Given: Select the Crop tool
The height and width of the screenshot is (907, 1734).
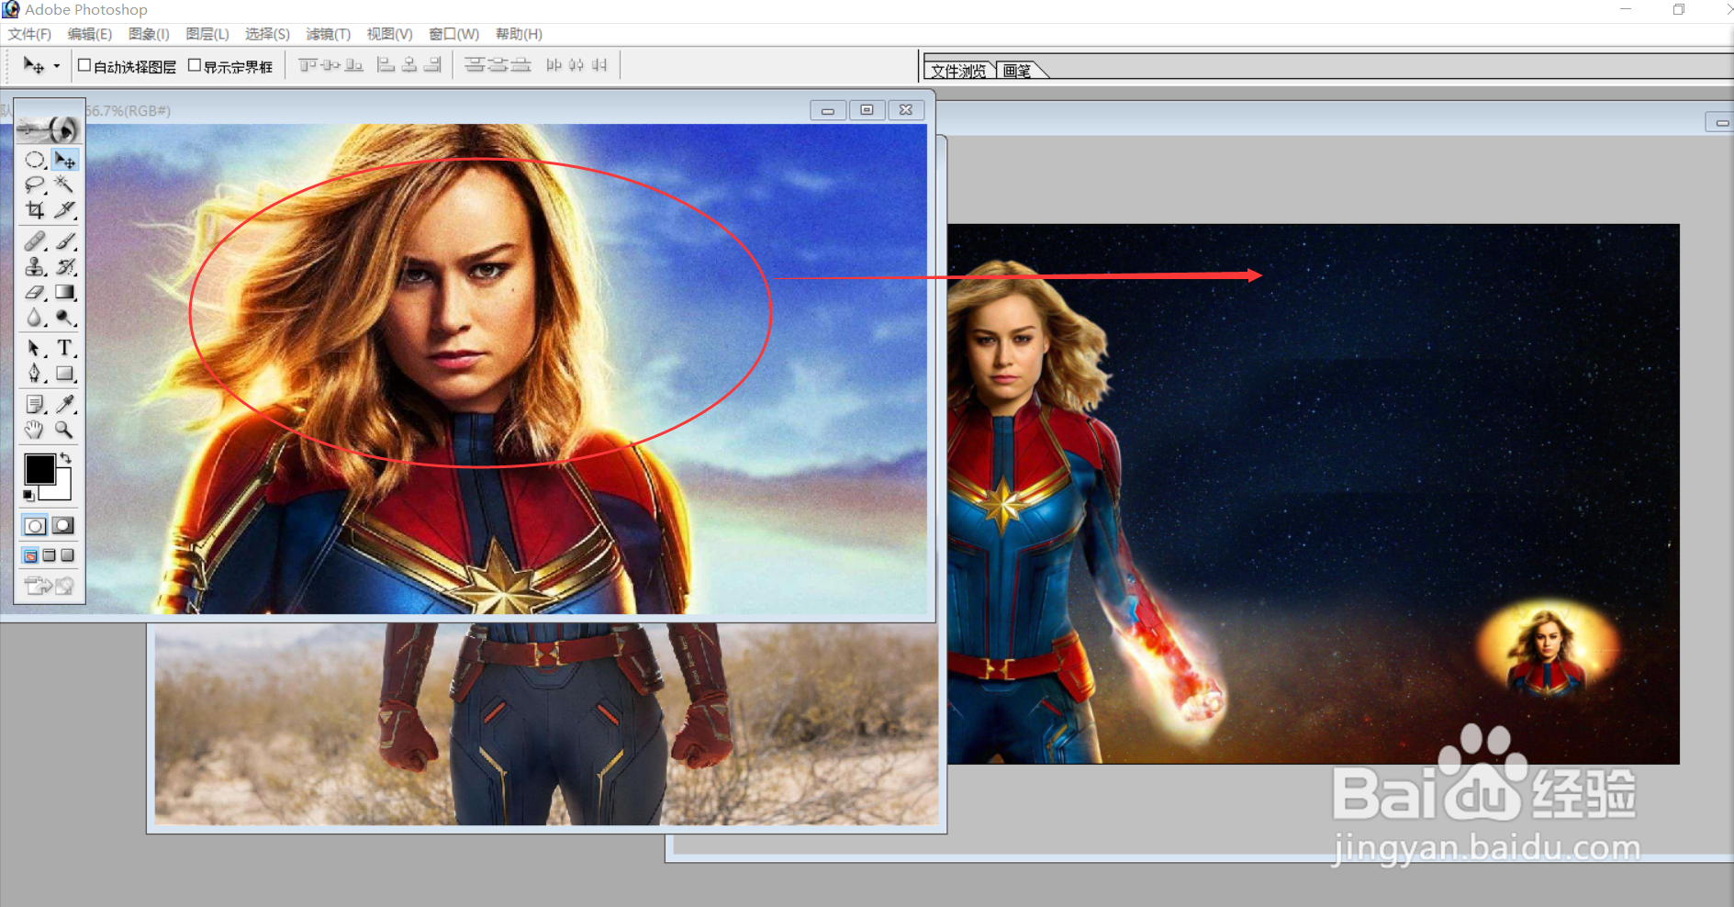Looking at the screenshot, I should coord(35,210).
